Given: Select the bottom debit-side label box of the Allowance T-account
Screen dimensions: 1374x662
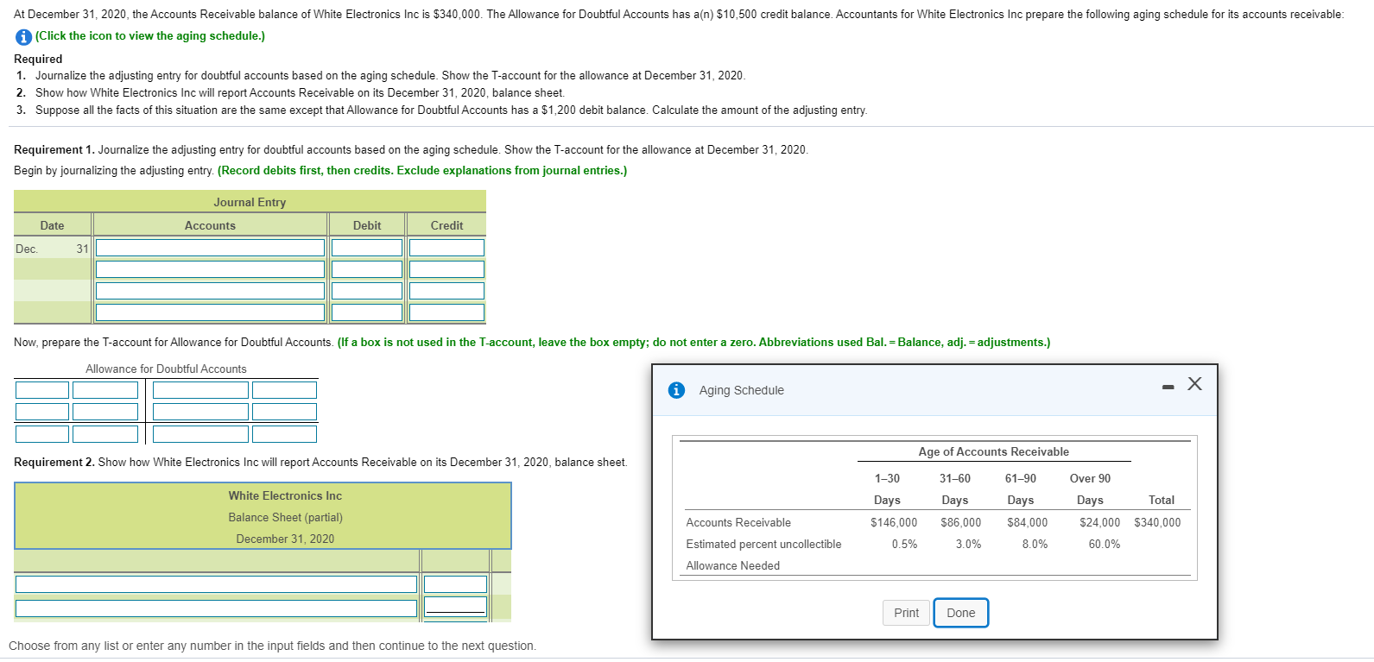Looking at the screenshot, I should 42,434.
